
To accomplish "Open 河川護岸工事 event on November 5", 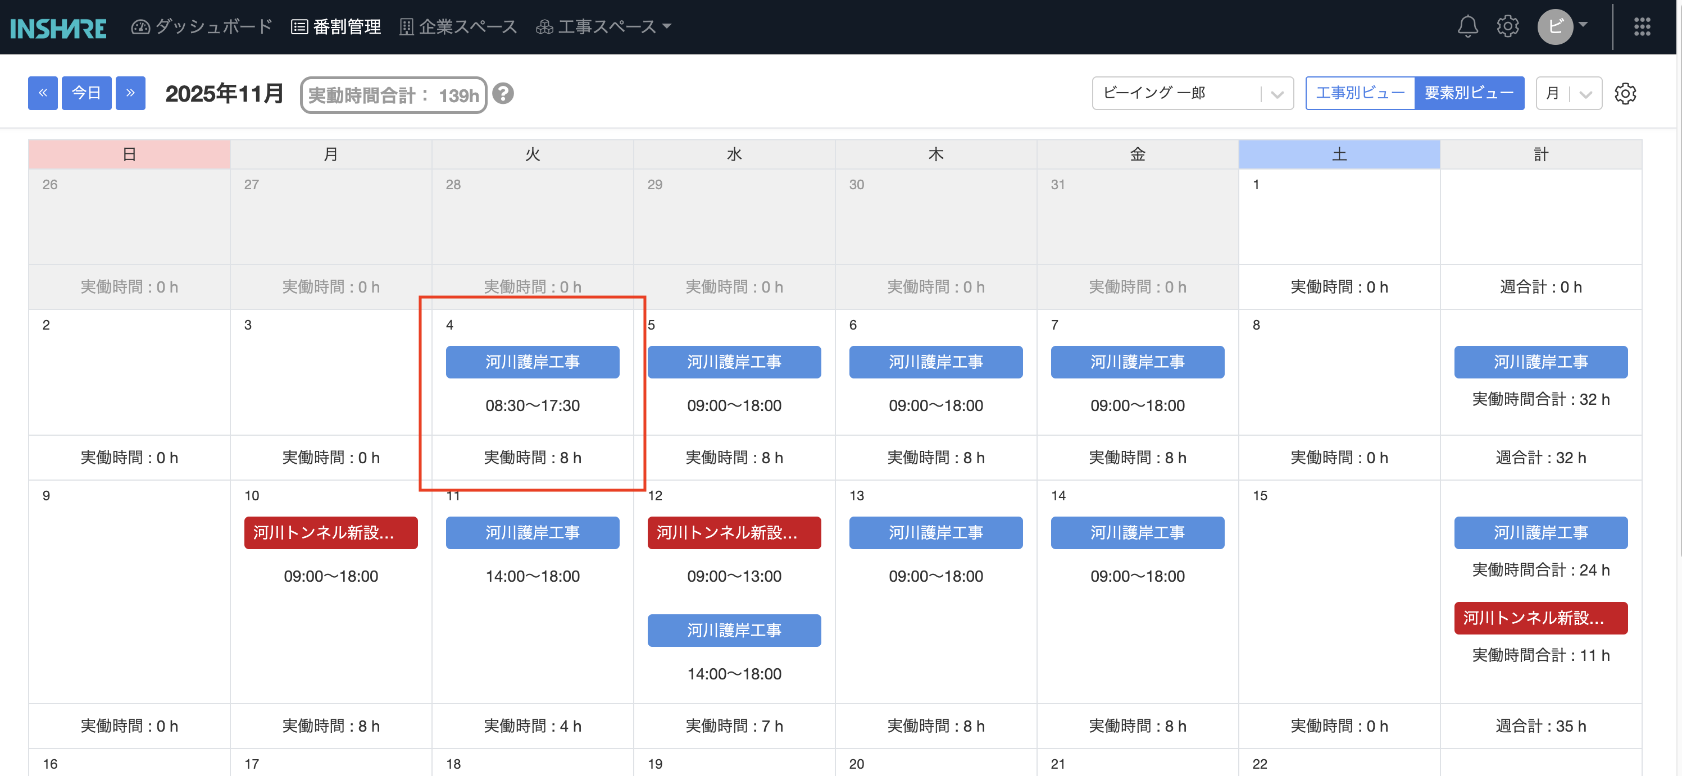I will point(735,362).
